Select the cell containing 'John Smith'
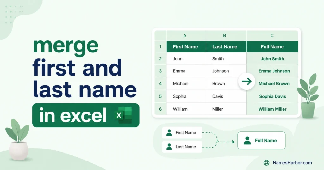 click(x=272, y=58)
